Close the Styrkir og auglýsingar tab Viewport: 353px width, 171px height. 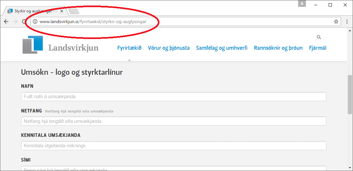tap(62, 11)
